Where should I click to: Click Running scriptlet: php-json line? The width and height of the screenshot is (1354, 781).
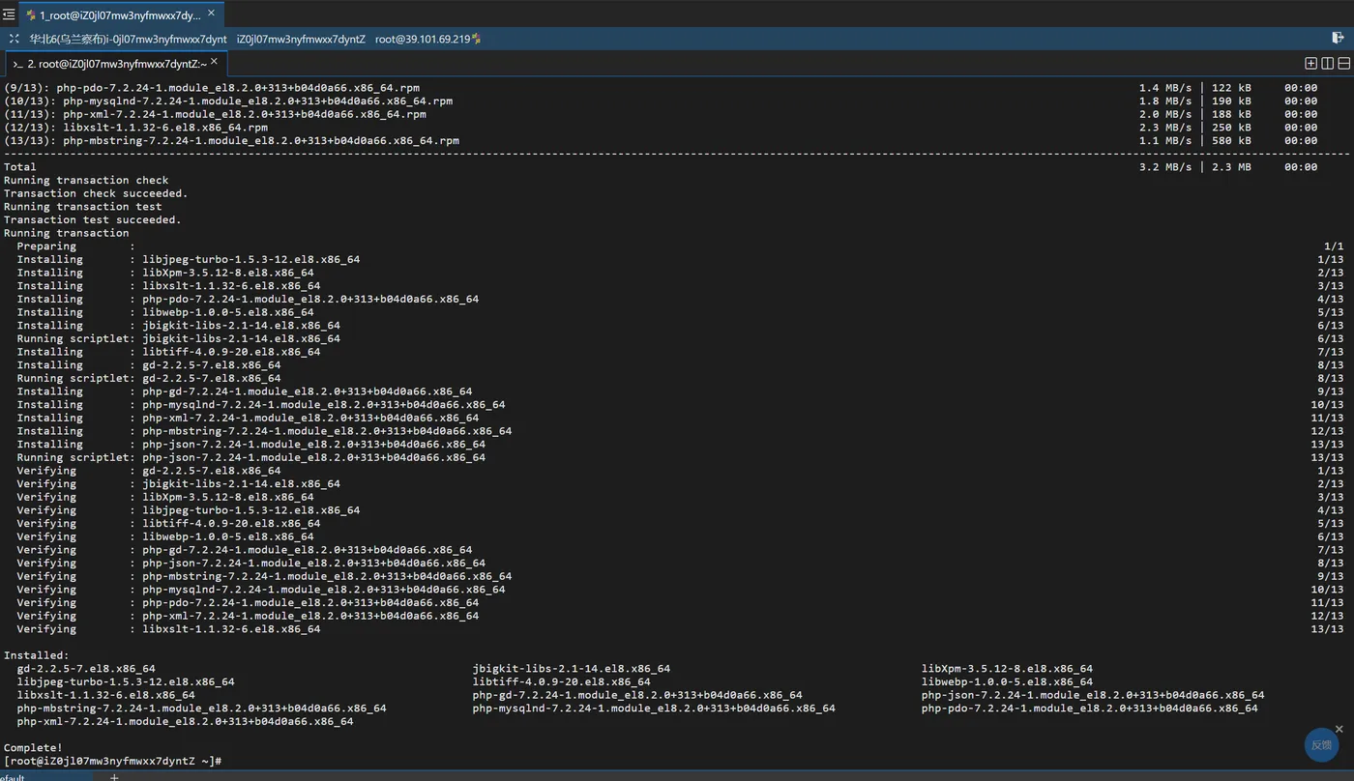click(251, 457)
